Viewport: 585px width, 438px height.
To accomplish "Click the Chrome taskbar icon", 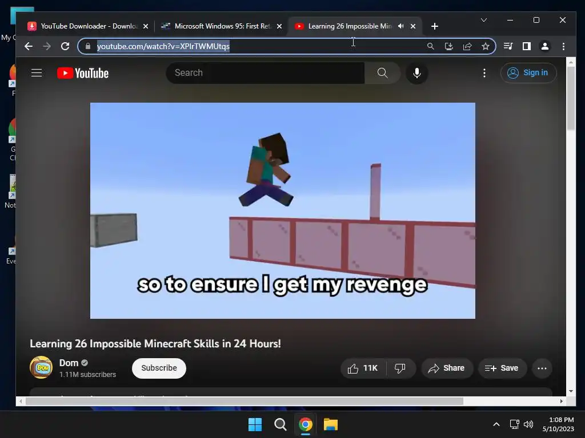I will (306, 424).
